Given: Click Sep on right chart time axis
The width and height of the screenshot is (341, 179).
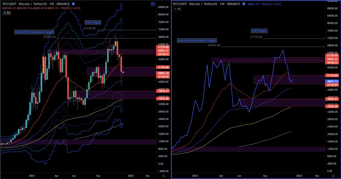Looking at the screenshot, I should [x=265, y=176].
